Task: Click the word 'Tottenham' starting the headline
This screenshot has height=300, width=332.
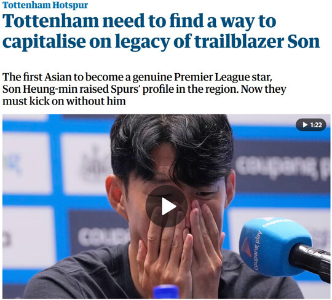Action: pos(50,22)
